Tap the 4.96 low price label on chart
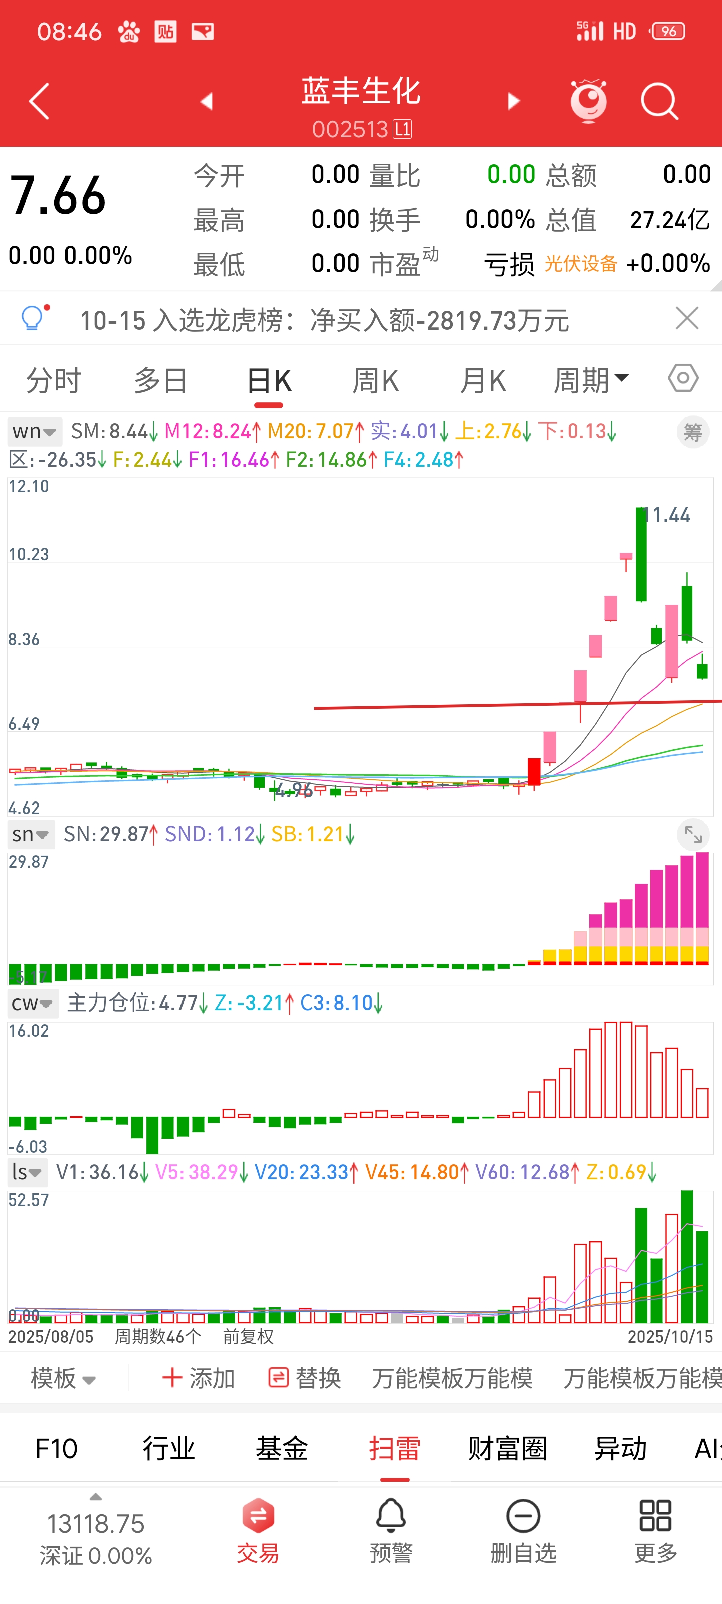 tap(295, 790)
